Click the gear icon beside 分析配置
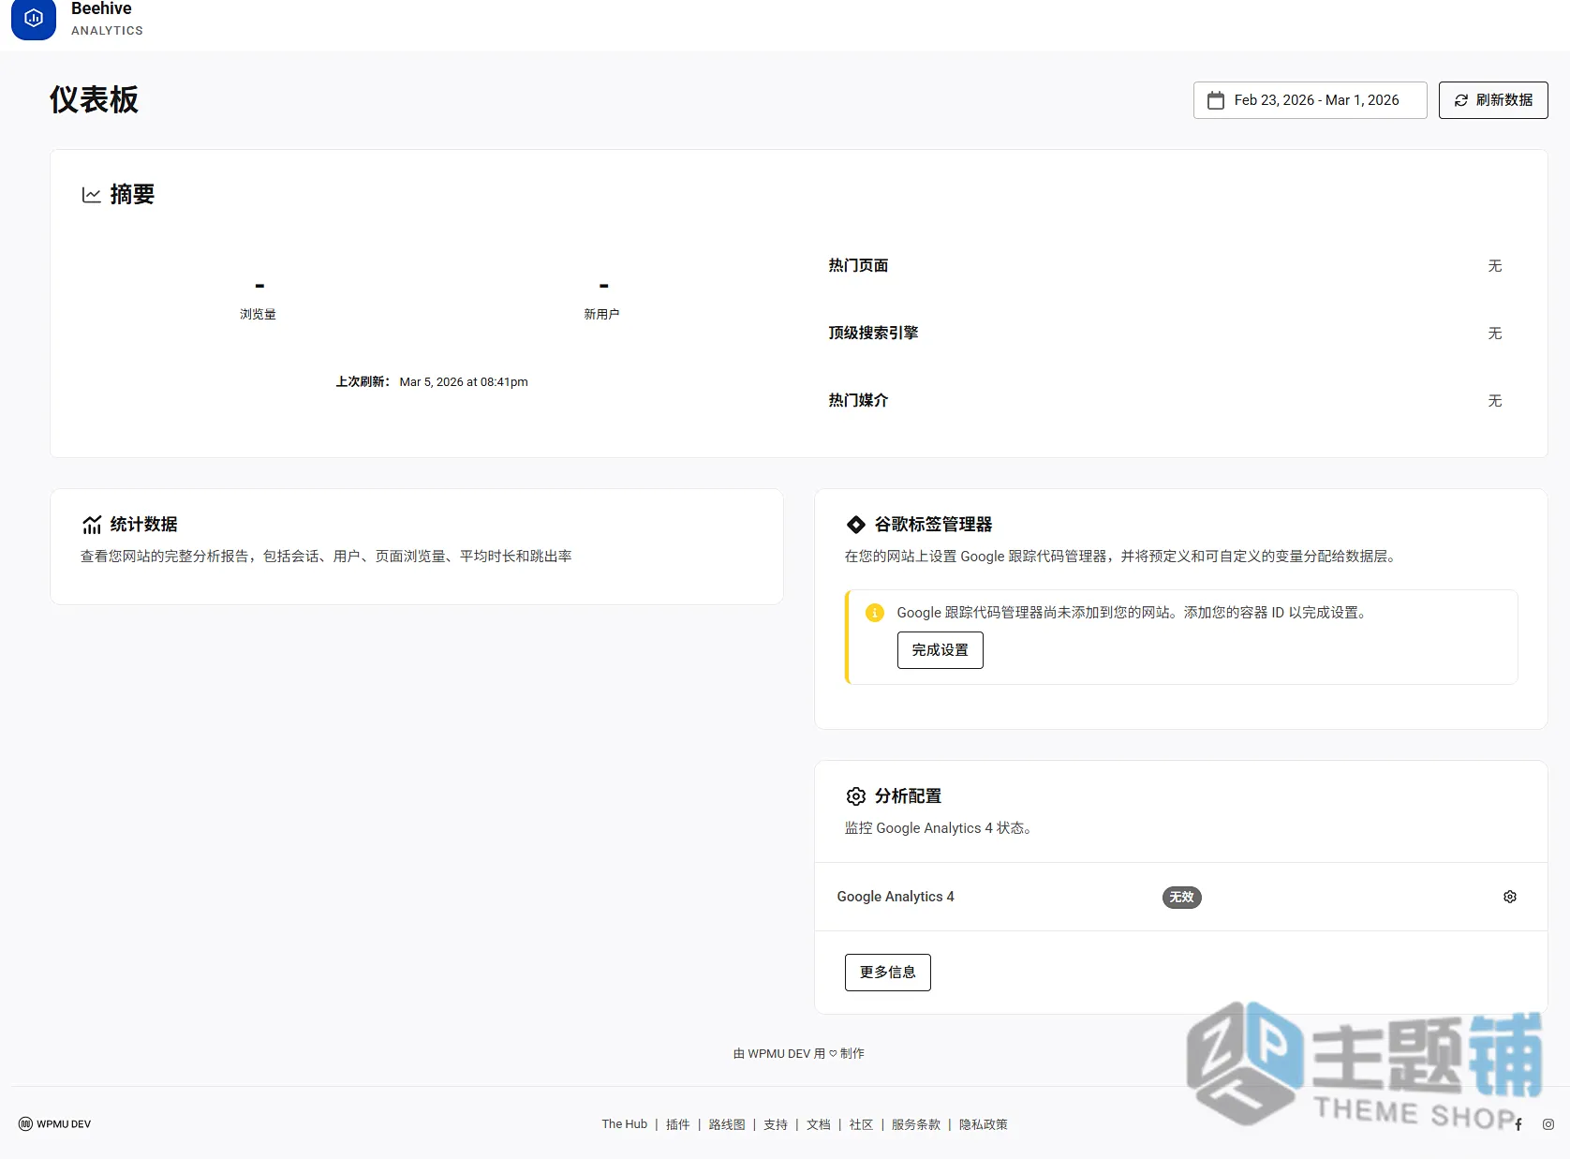The image size is (1570, 1159). [x=855, y=796]
